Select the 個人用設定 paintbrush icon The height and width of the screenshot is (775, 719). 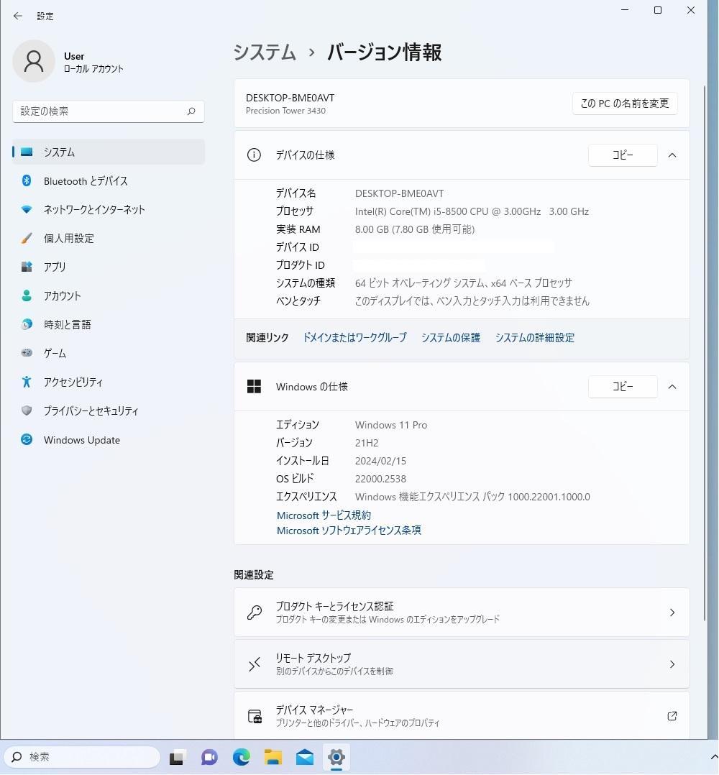(27, 238)
